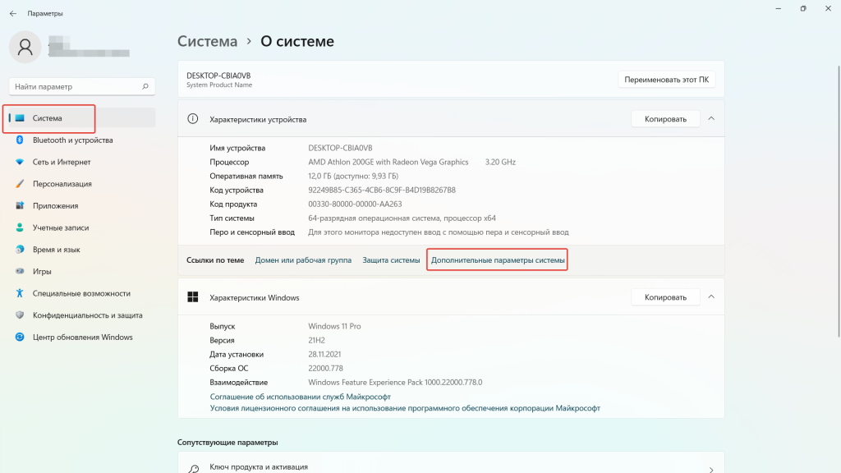841x473 pixels.
Task: Click the vertical scrollbar of the page
Action: pos(839,201)
